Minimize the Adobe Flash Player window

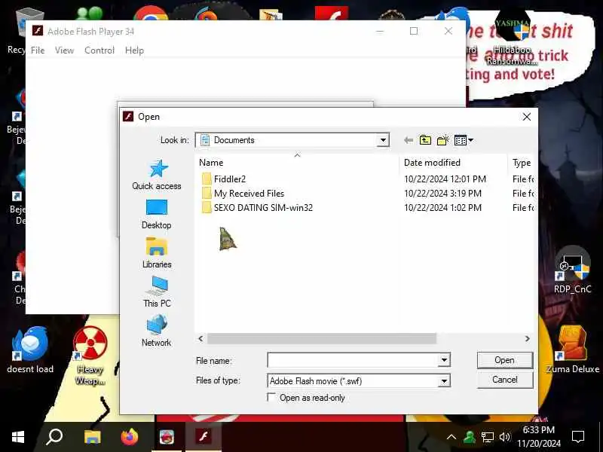(380, 31)
